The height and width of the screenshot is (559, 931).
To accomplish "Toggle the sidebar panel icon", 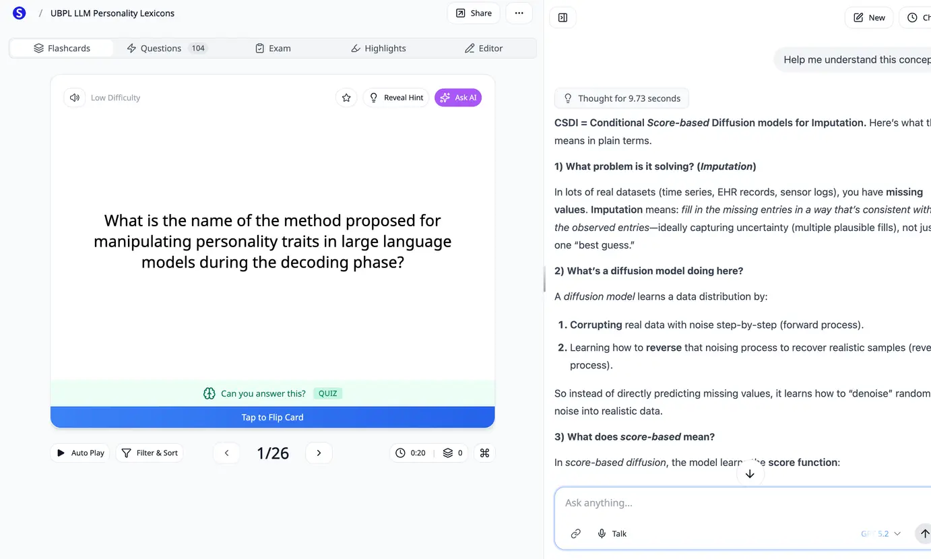I will click(563, 18).
